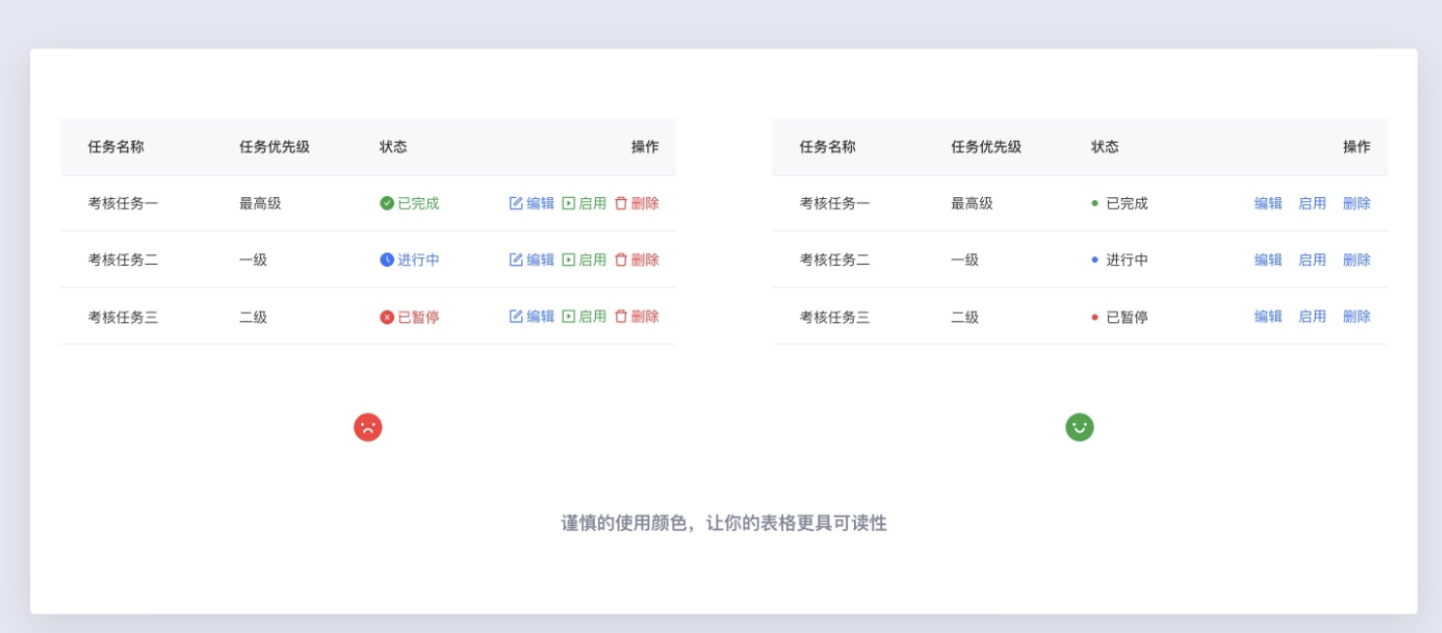
Task: Click 删除 link for 考核任务一 in right table
Action: tap(1357, 203)
